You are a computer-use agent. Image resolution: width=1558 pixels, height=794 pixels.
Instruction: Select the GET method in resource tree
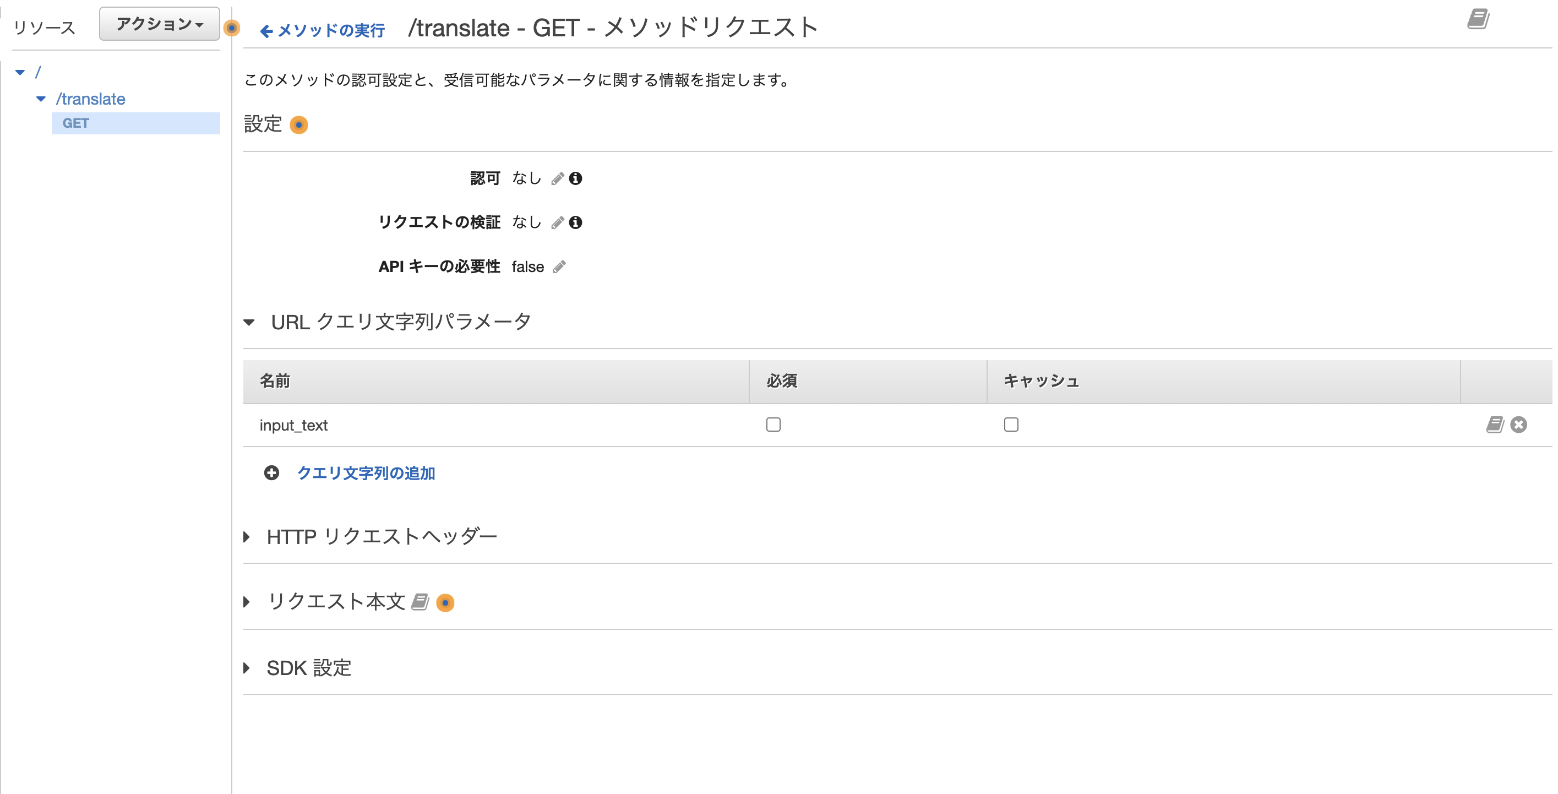(x=75, y=123)
